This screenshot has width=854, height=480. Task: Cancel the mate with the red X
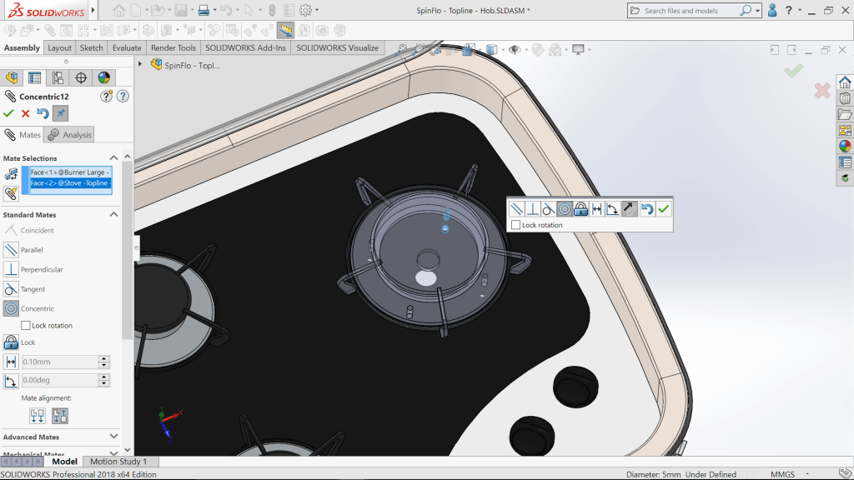click(x=25, y=113)
